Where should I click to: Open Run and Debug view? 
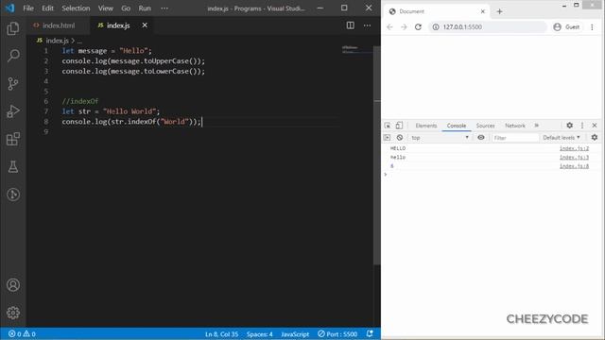click(13, 111)
